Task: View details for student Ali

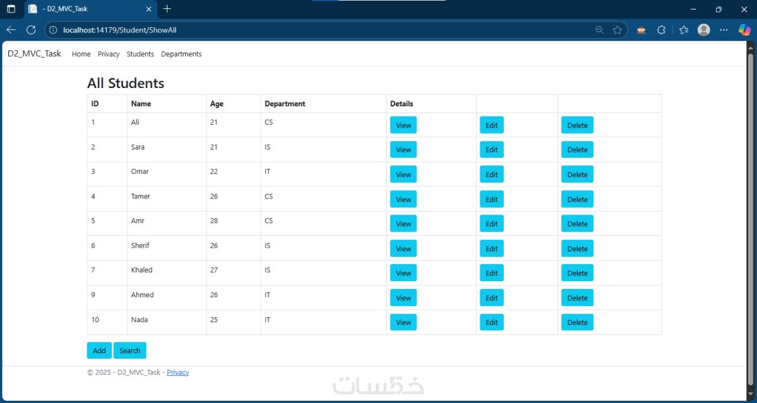Action: (403, 125)
